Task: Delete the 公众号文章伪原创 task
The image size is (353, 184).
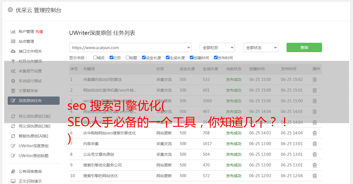Action: [x=315, y=154]
